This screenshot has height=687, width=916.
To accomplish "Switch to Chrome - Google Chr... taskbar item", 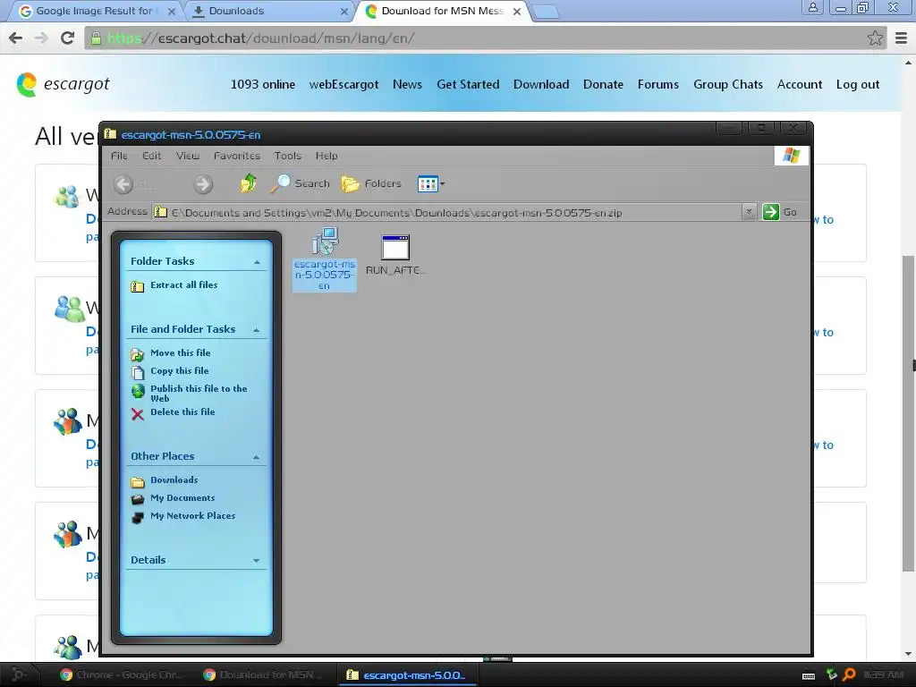I will 122,675.
